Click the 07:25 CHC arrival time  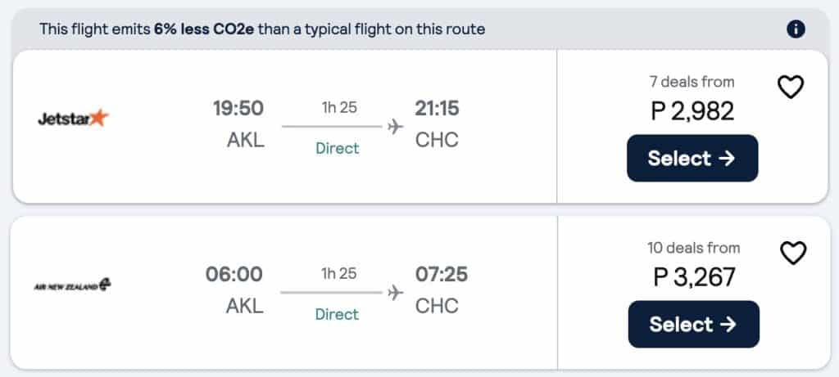pyautogui.click(x=442, y=275)
